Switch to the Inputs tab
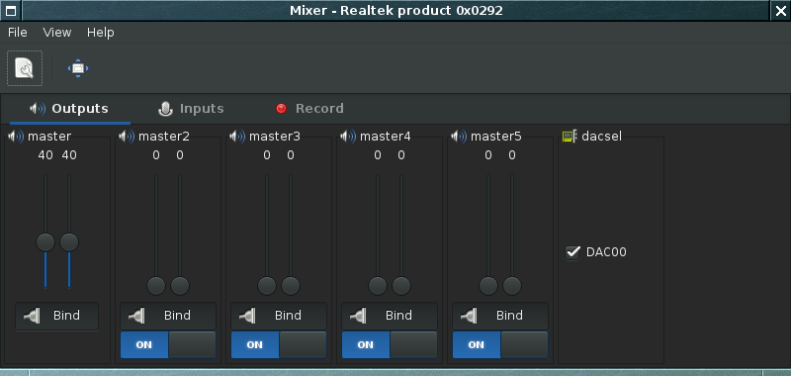Image resolution: width=791 pixels, height=376 pixels. point(191,109)
